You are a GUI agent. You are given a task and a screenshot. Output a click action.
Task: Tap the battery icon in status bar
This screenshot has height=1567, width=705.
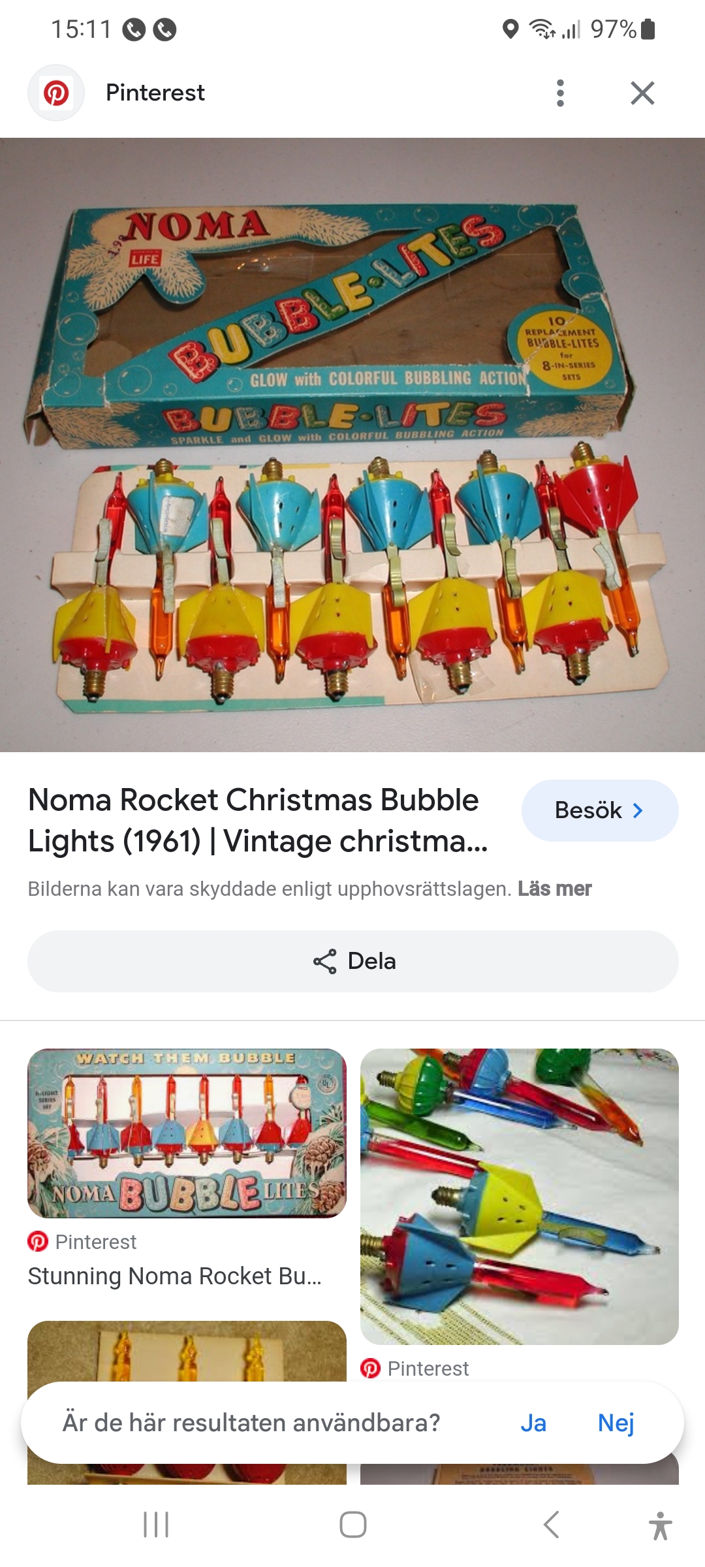tap(648, 29)
